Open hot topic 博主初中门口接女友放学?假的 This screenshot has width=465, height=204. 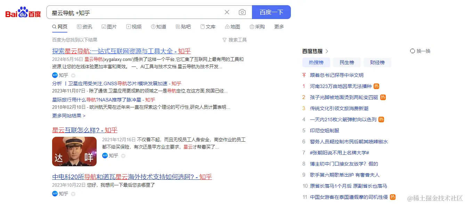point(344,164)
